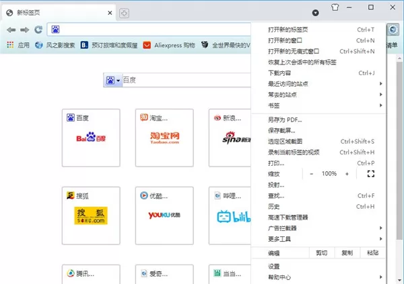404x284 pixels.
Task: Choose 选定区域截图 from menu
Action: tap(318, 142)
